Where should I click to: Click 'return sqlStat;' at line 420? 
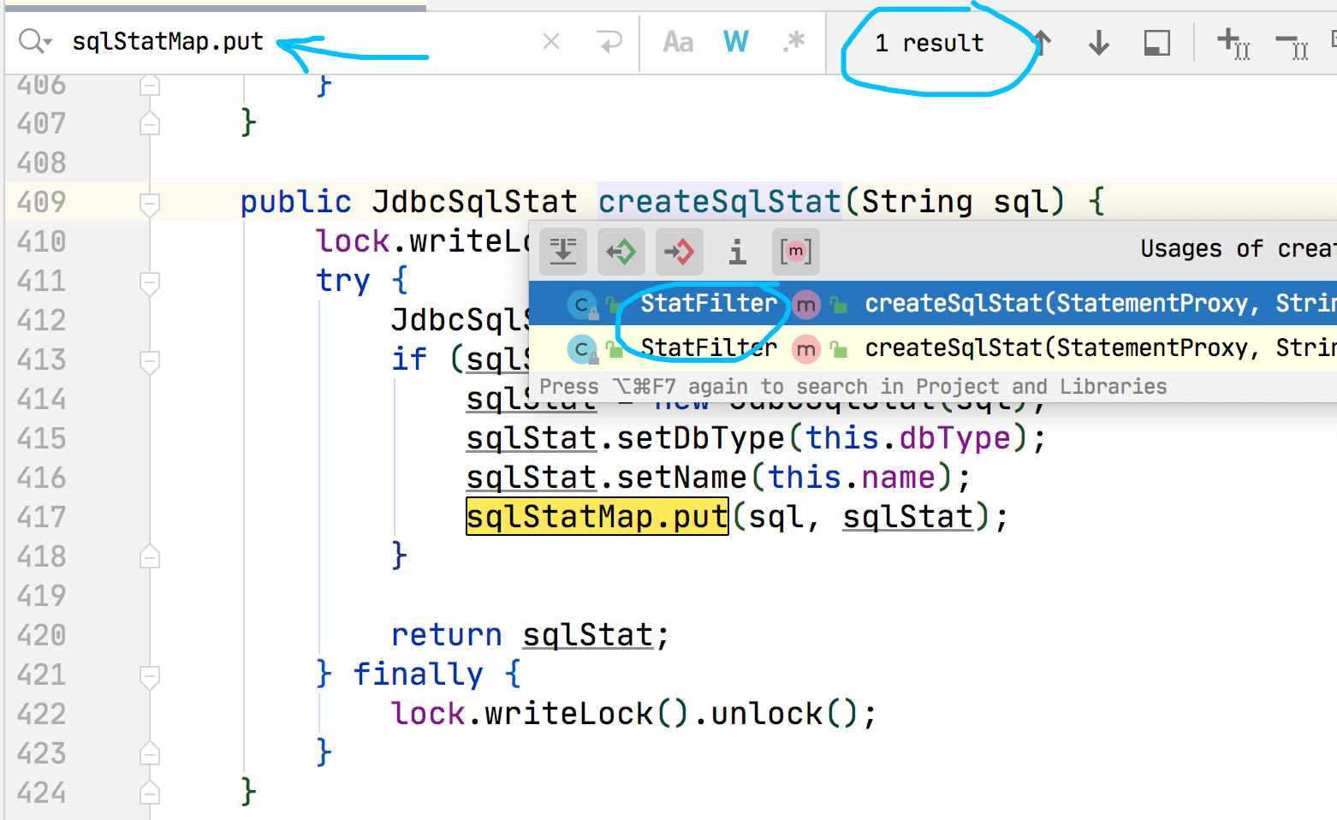(x=530, y=635)
